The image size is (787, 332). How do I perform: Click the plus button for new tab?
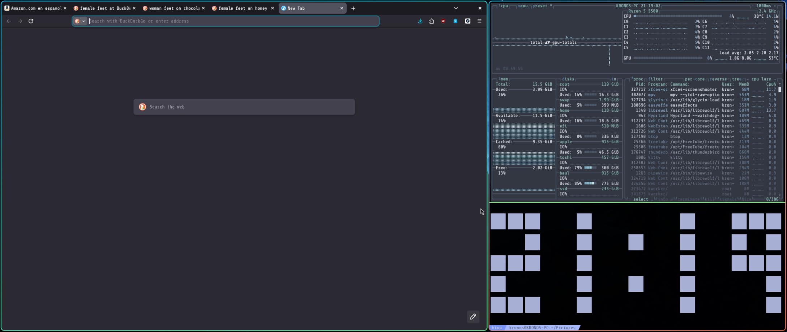point(353,8)
